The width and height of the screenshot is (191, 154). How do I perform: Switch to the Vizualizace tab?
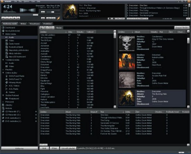pyautogui.click(x=34, y=24)
